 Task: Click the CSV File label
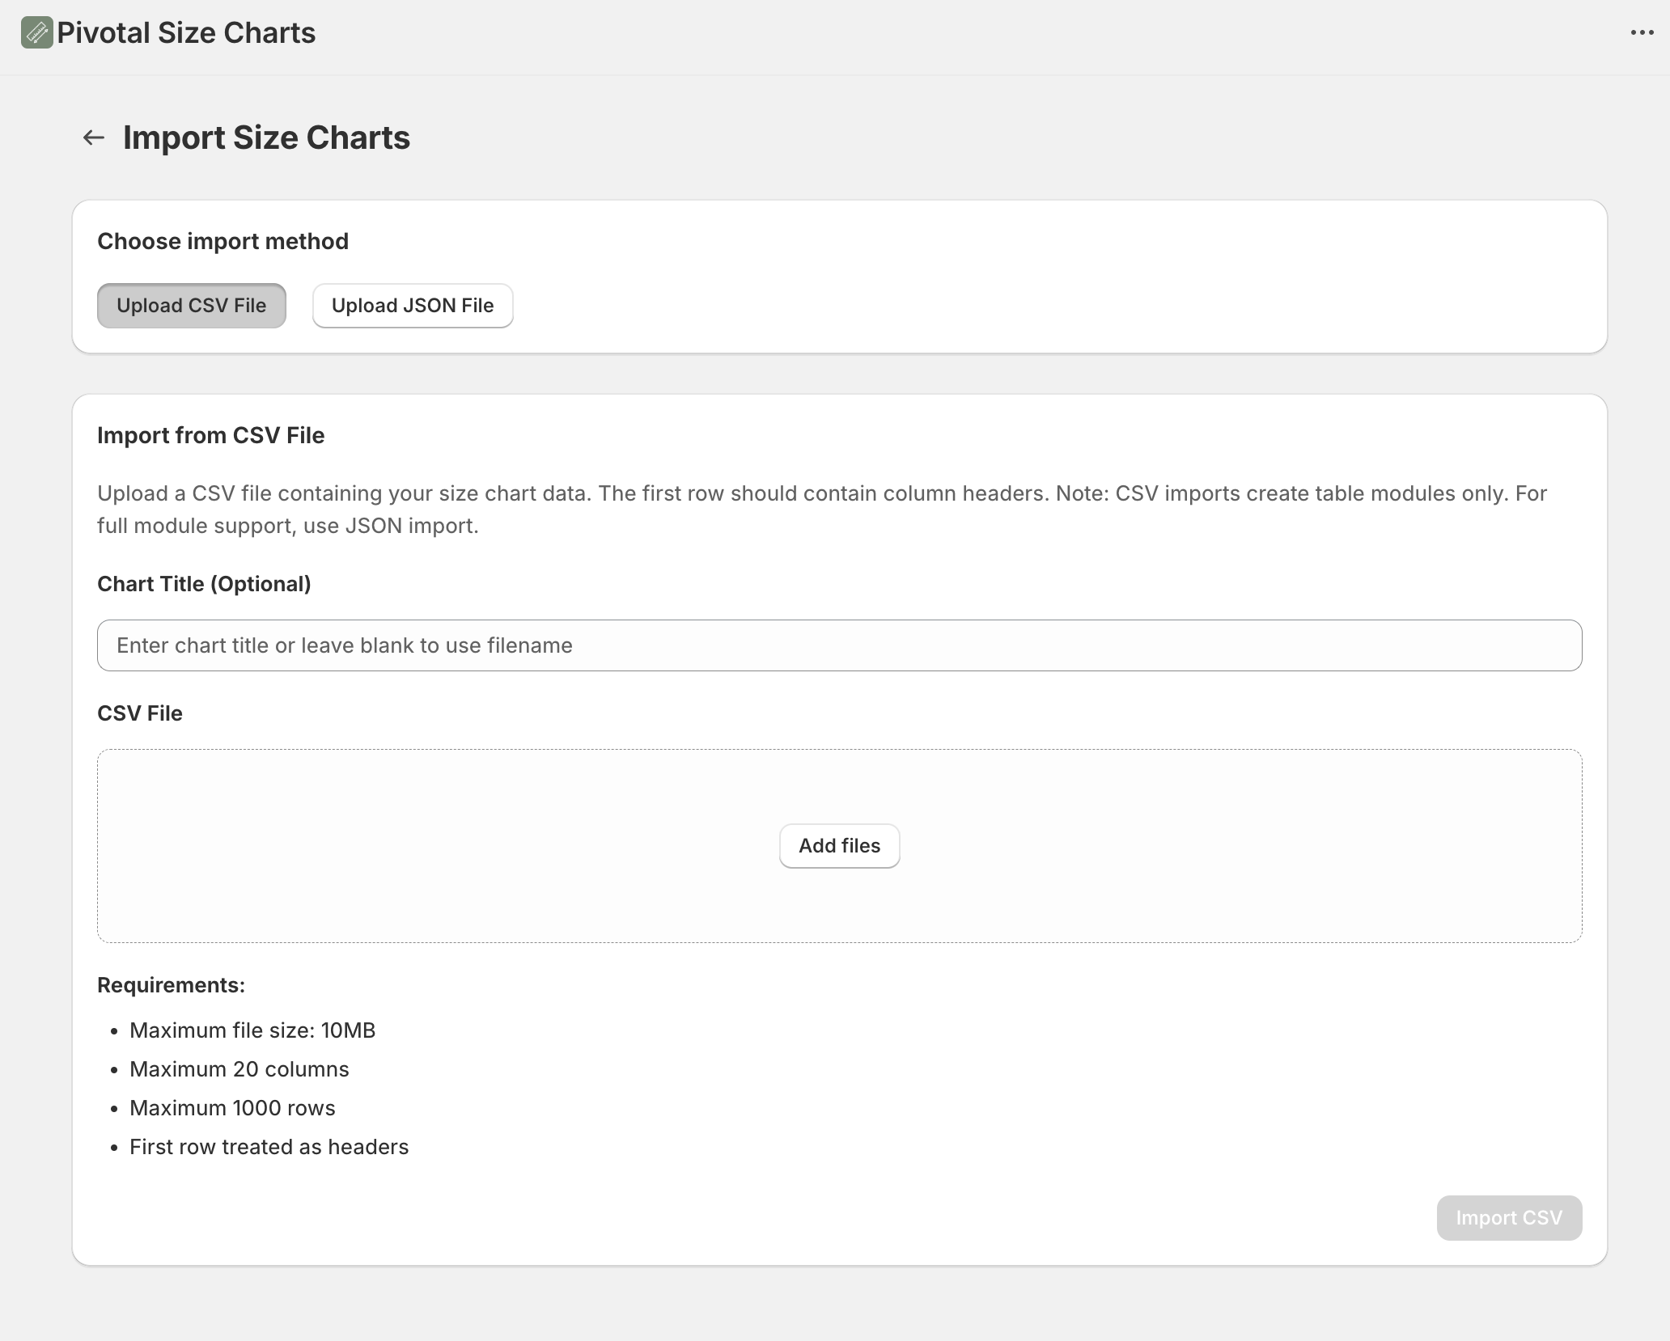tap(140, 713)
